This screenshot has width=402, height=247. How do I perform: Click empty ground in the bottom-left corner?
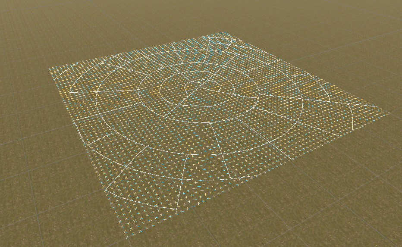coord(35,216)
